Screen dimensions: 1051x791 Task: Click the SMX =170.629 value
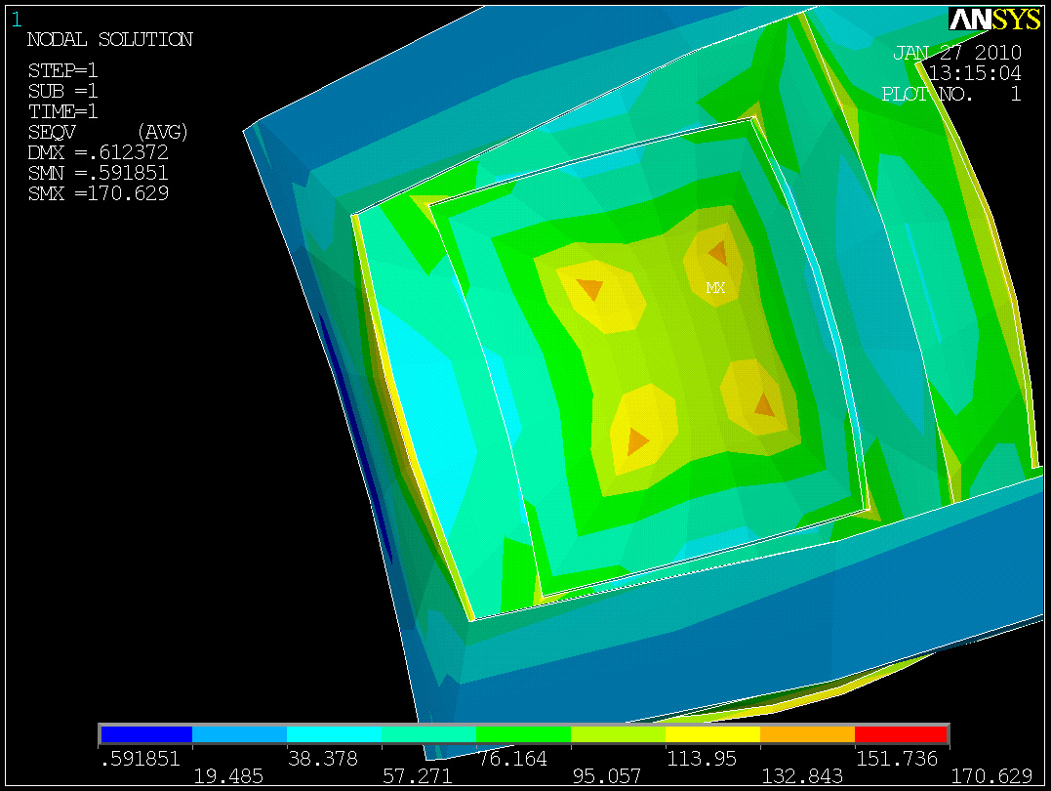pos(98,194)
